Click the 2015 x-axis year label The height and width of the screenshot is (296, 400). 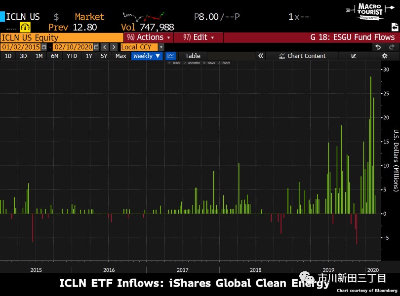pyautogui.click(x=36, y=270)
